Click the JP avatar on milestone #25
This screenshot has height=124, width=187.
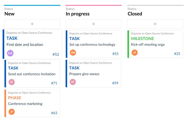(x=134, y=52)
